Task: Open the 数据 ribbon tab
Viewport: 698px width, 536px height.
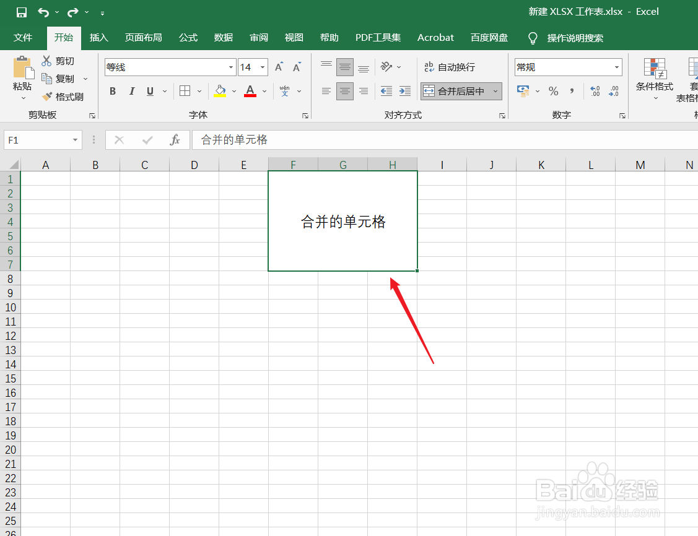Action: click(224, 38)
